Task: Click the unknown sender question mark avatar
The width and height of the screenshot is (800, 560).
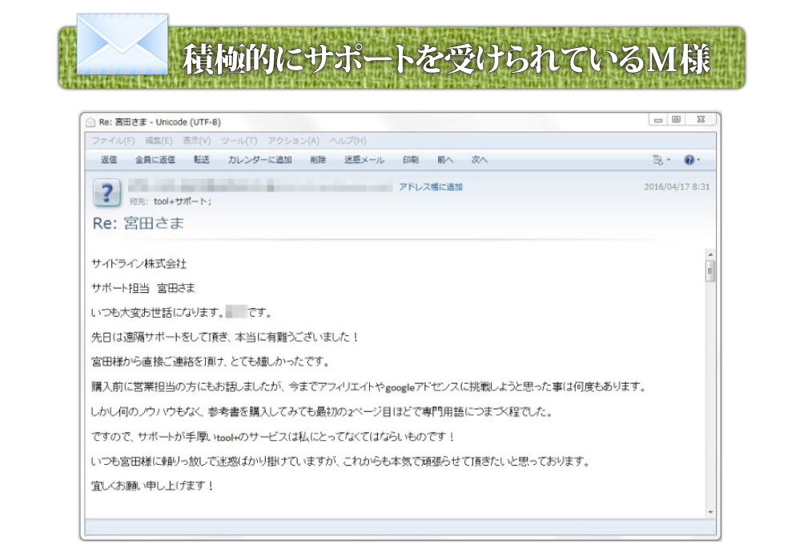Action: coord(107,193)
